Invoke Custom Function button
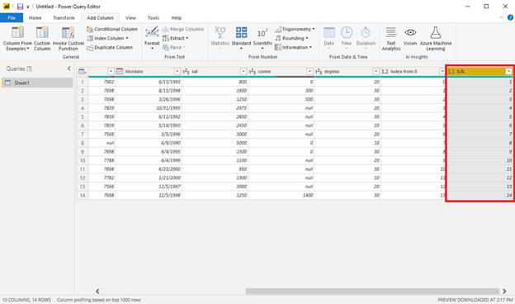This screenshot has height=304, width=515. point(69,39)
